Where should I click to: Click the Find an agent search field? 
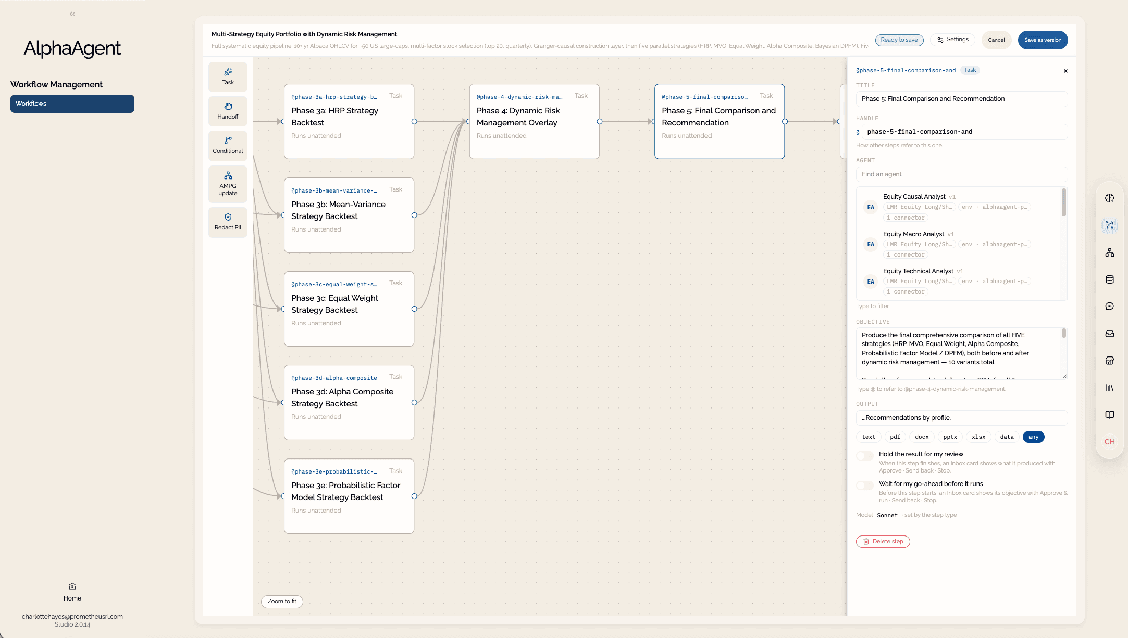coord(962,174)
